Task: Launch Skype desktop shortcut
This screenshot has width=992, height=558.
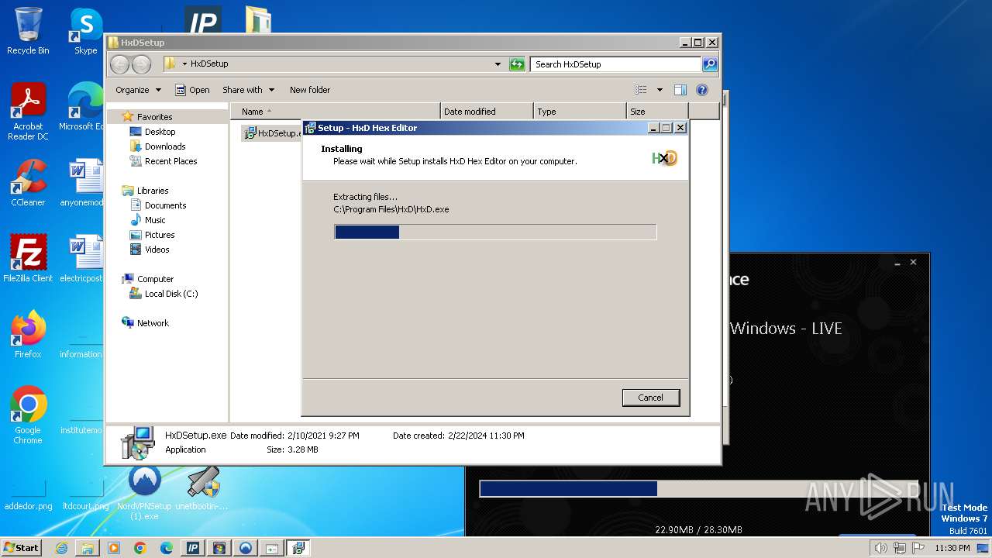Action: pos(85,31)
